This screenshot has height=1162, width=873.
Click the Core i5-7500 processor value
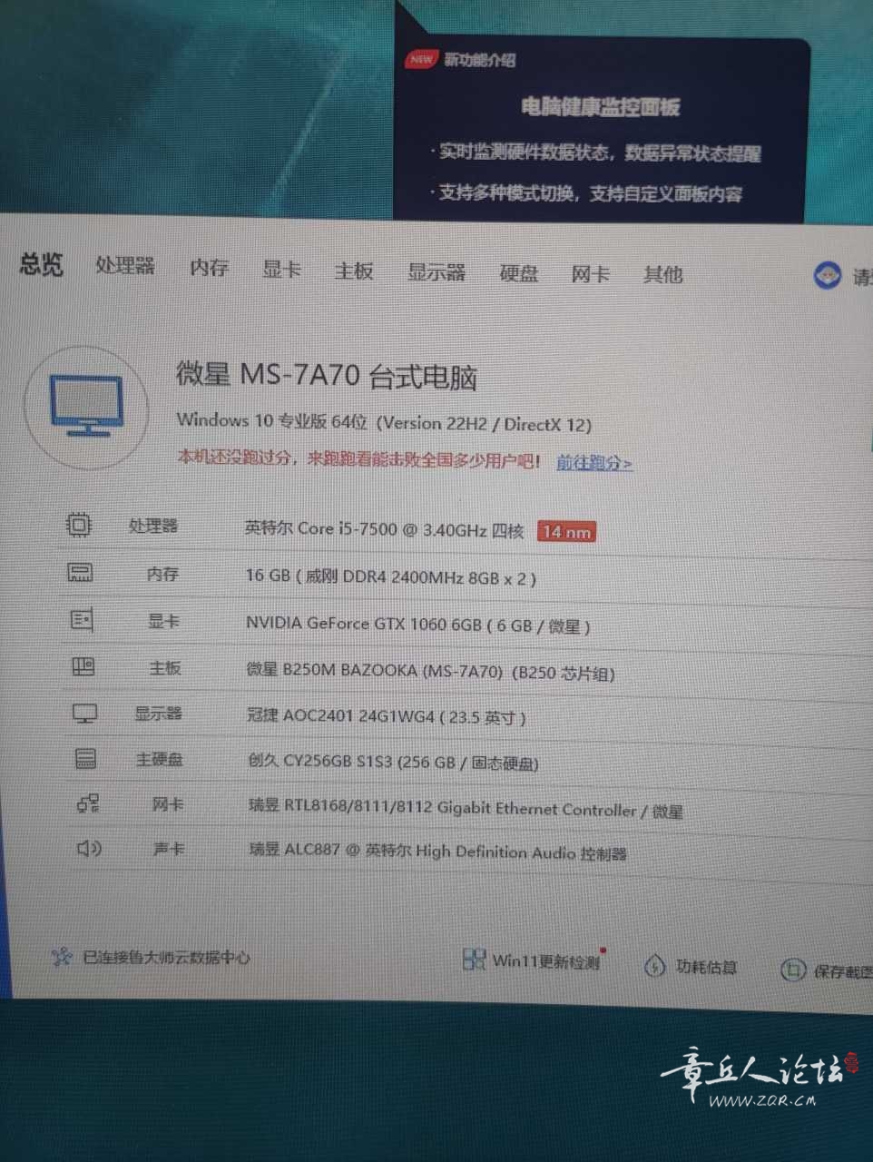point(385,530)
